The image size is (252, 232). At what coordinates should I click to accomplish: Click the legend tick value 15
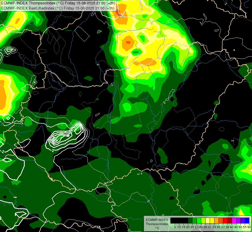[x=184, y=227]
